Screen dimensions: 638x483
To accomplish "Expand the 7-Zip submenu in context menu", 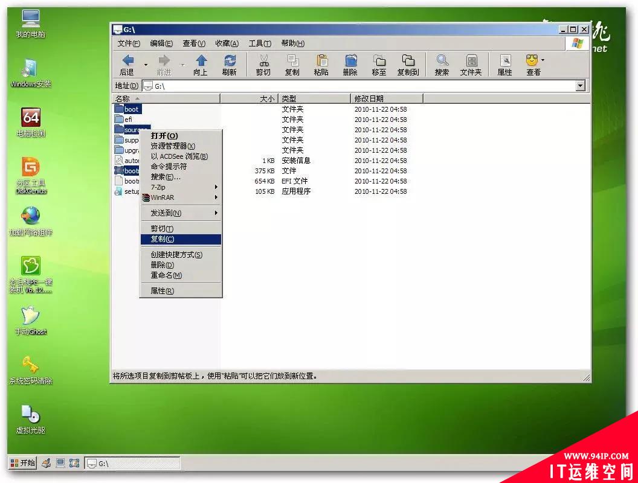I will click(x=181, y=187).
